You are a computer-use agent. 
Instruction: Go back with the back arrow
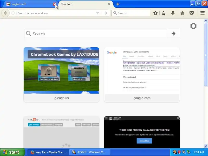click(5, 13)
